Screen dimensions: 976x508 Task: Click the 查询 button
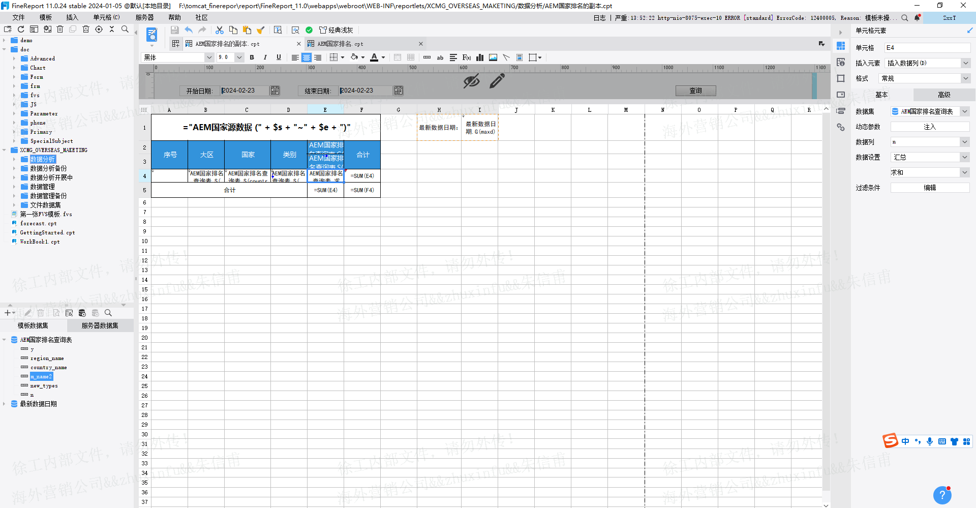click(696, 91)
